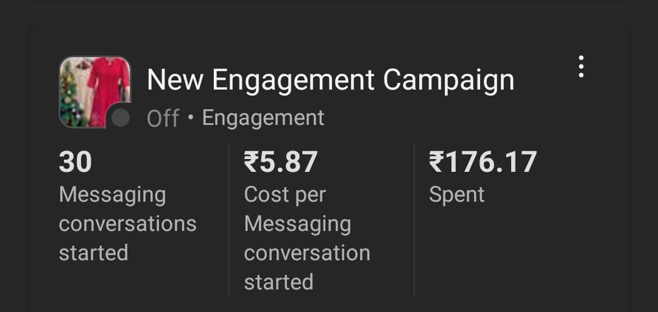Open the three-dot campaign options menu

pyautogui.click(x=581, y=66)
